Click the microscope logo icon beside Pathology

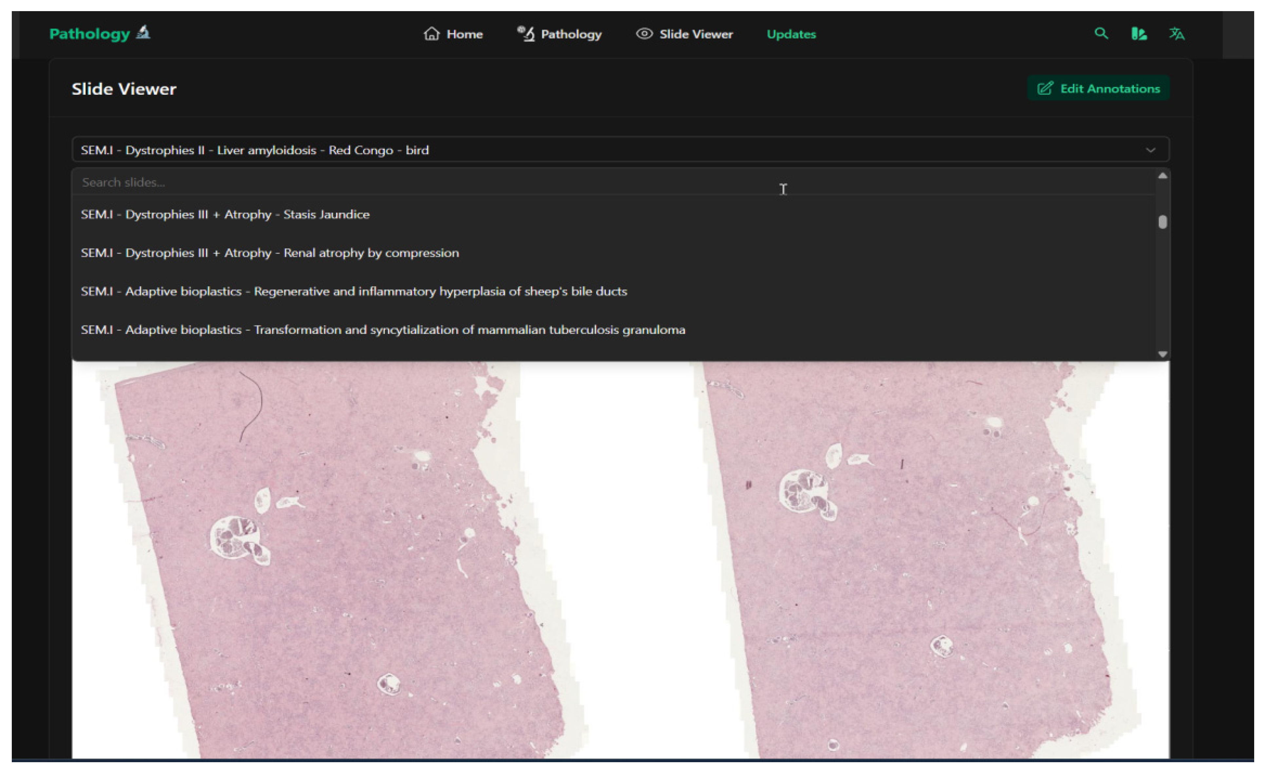click(144, 33)
